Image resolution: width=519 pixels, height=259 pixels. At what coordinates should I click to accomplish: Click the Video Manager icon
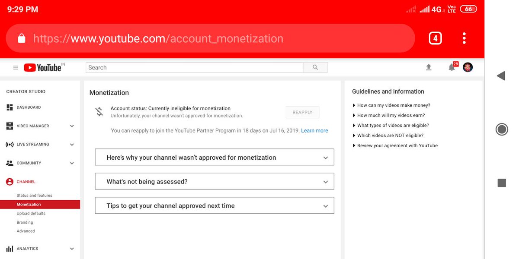[10, 126]
